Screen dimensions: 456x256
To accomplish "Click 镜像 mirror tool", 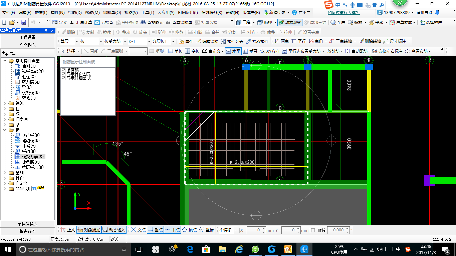I will pos(104,32).
